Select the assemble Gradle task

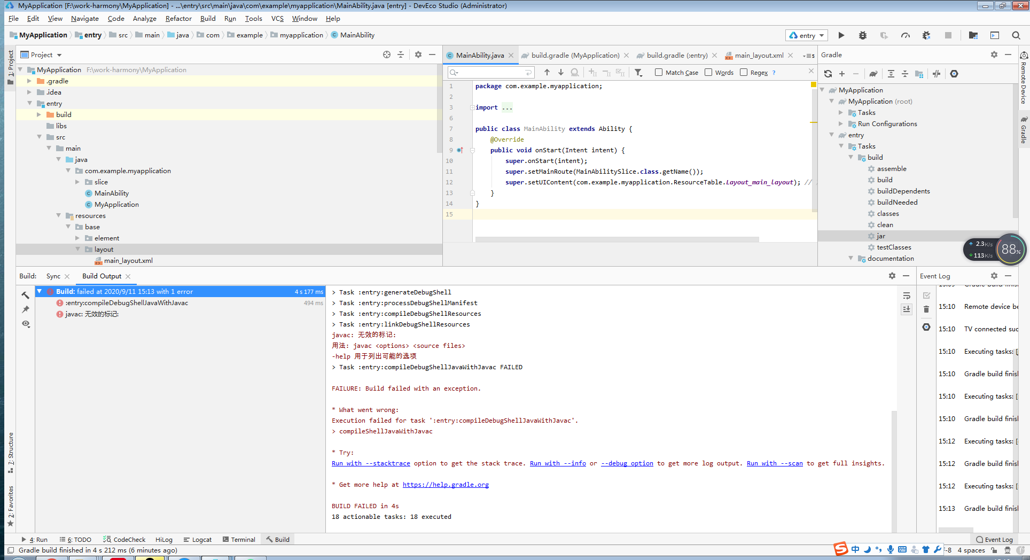(892, 169)
